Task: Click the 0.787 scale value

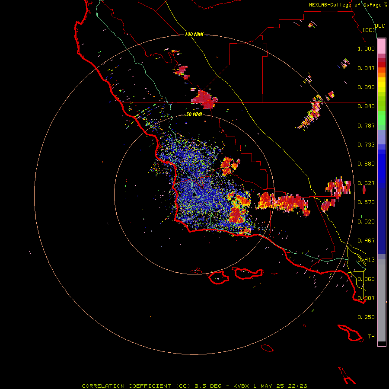Action: pyautogui.click(x=366, y=125)
